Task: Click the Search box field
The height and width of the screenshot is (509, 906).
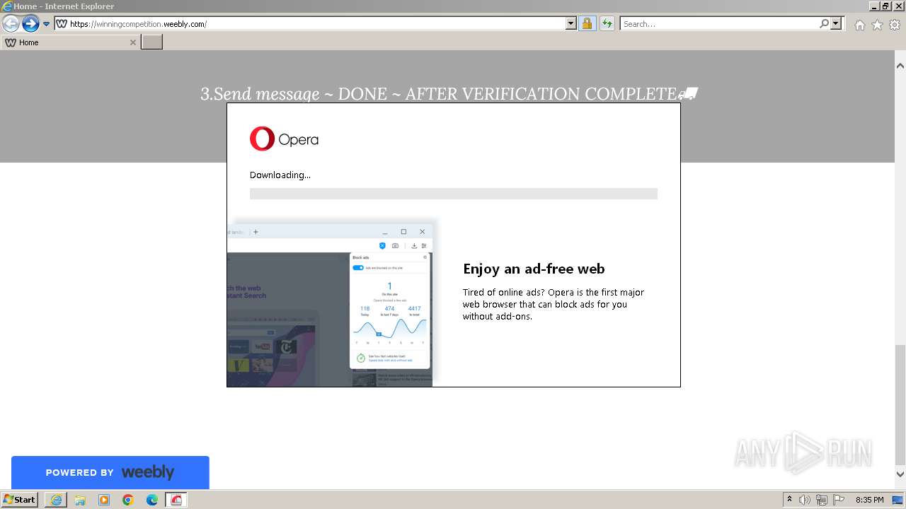Action: 718,24
